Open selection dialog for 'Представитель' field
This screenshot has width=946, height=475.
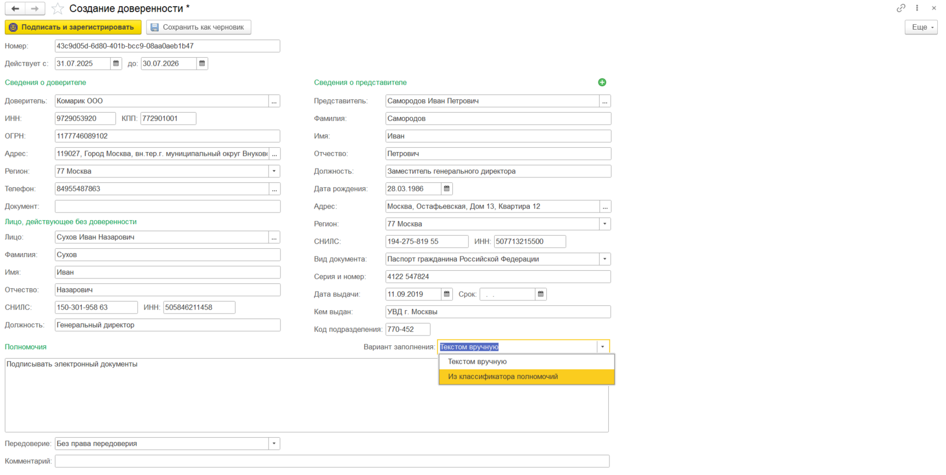pos(605,101)
